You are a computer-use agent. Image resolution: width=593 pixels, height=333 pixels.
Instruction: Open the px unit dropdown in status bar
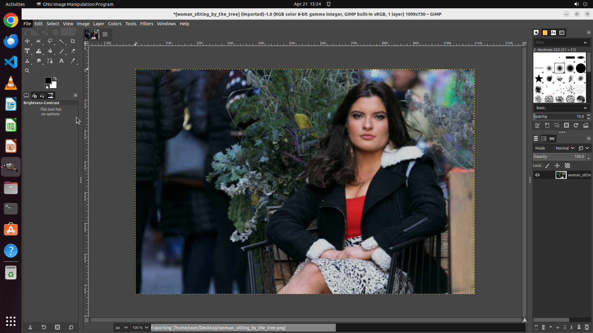click(121, 327)
